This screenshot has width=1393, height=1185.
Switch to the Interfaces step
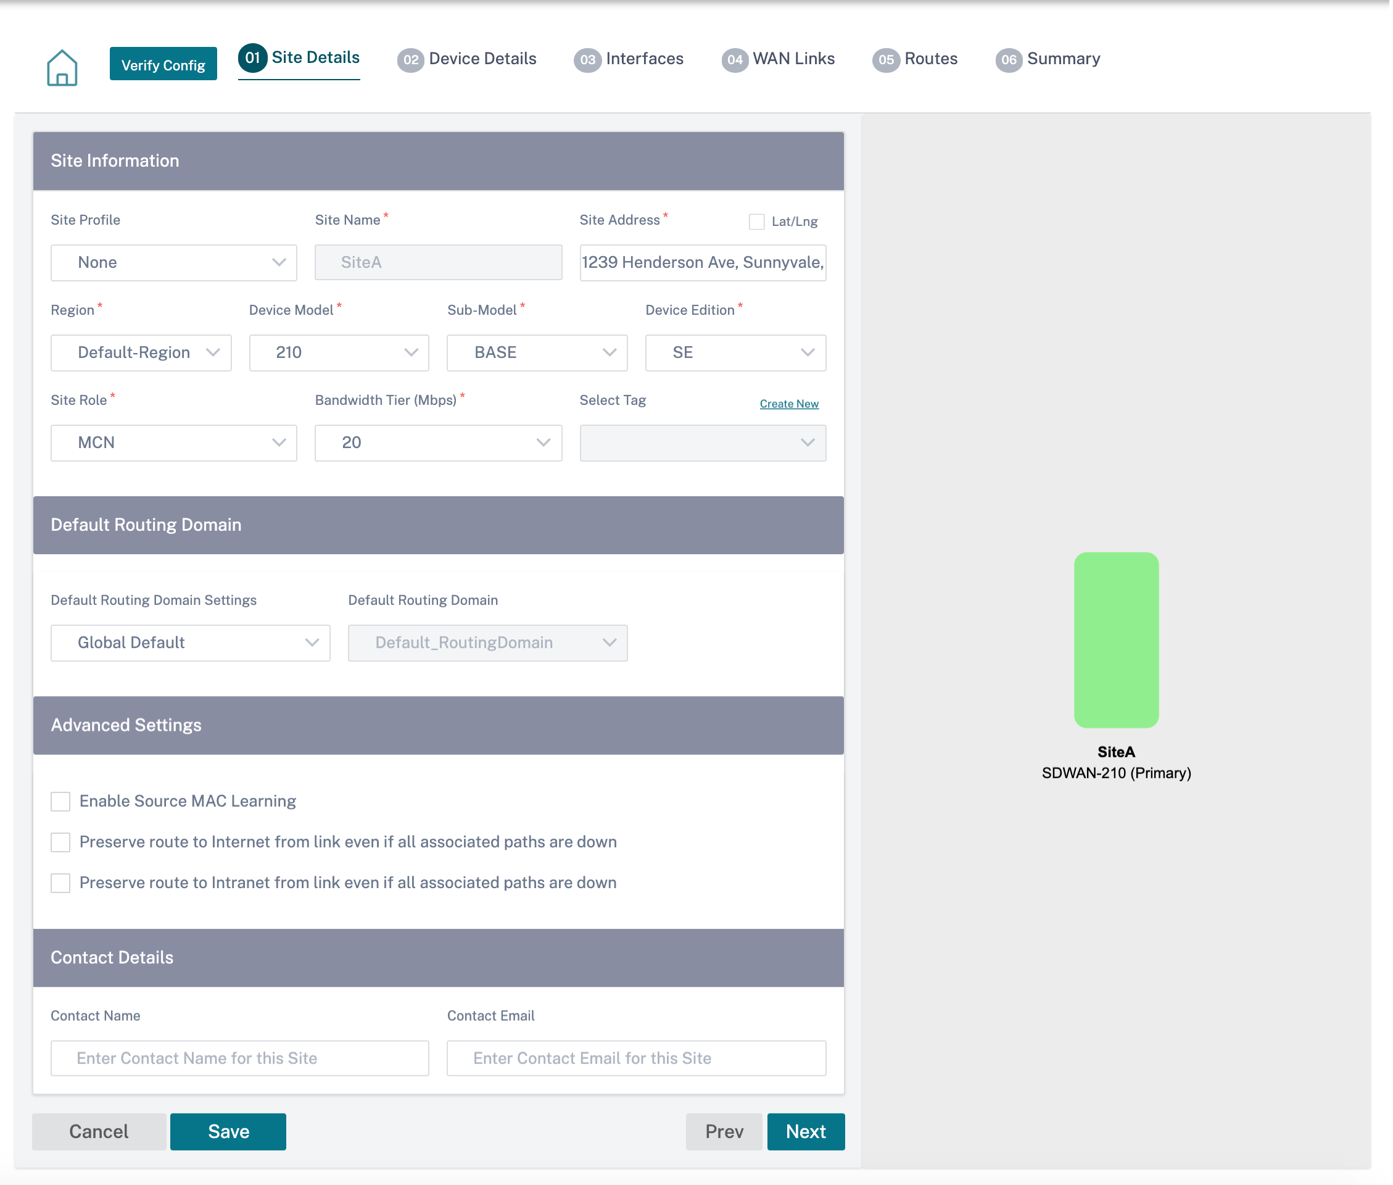click(x=629, y=59)
